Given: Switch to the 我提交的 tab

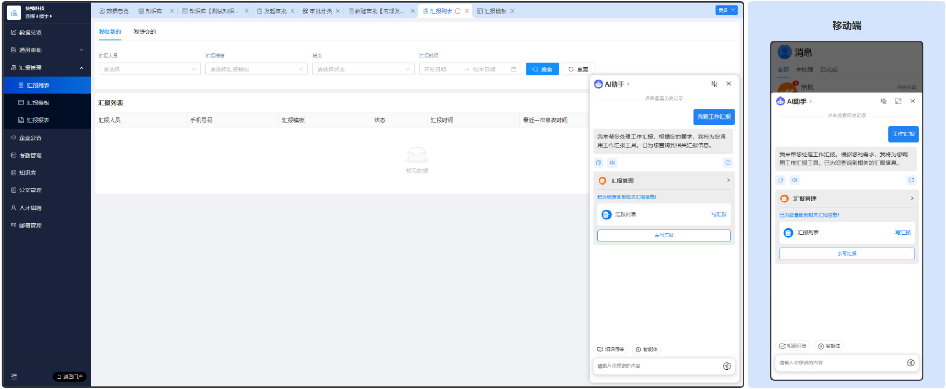Looking at the screenshot, I should [144, 32].
